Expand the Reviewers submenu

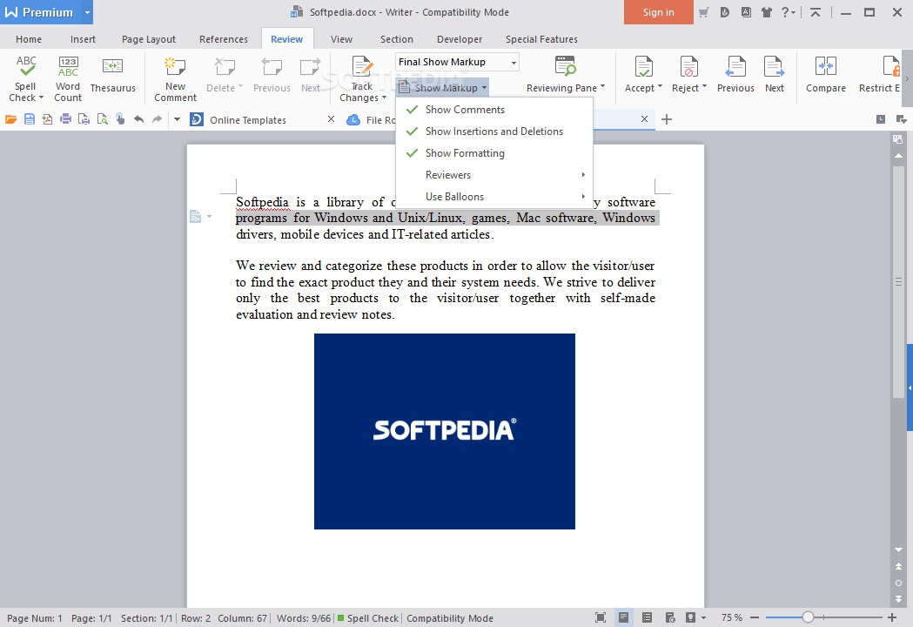click(493, 175)
